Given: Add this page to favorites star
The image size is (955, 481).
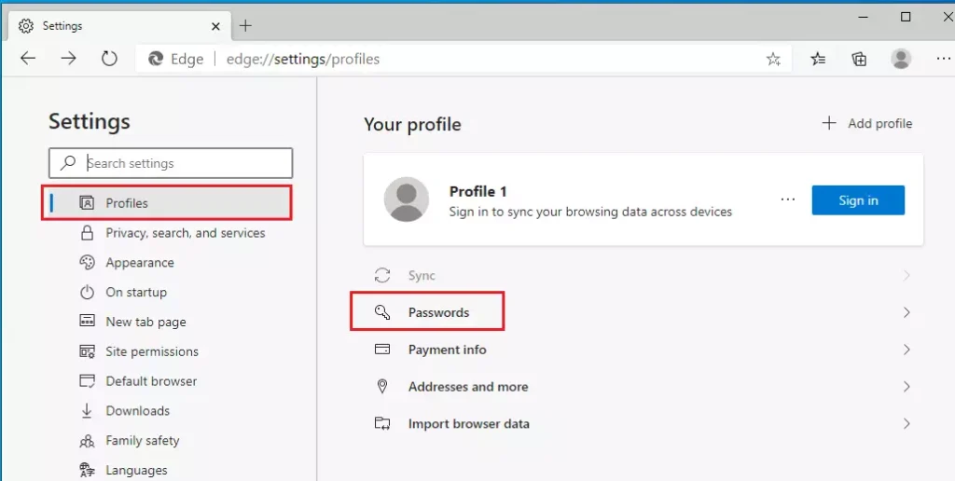Looking at the screenshot, I should (x=773, y=59).
